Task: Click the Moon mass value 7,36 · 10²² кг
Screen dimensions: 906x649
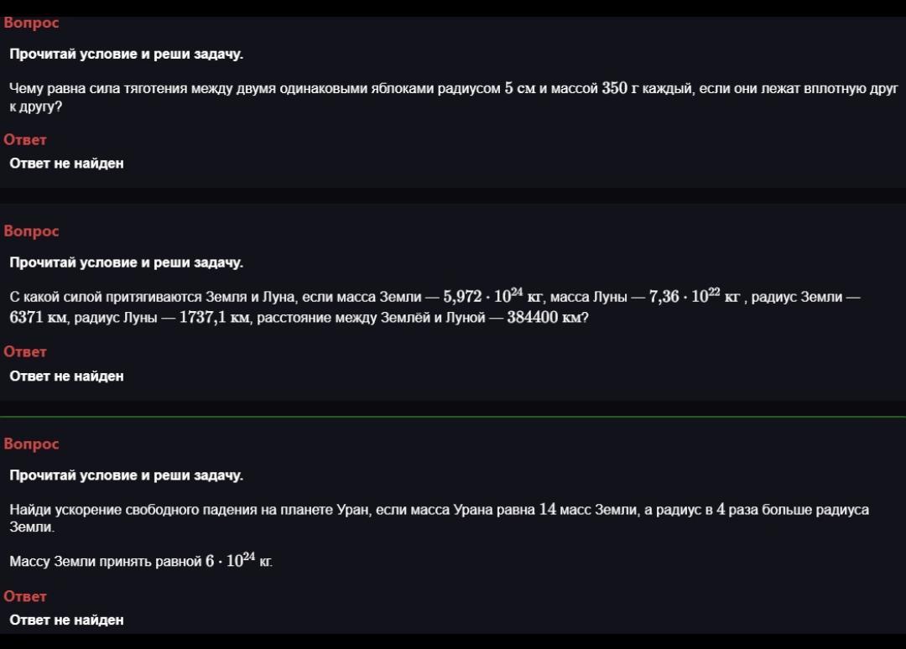Action: (x=695, y=297)
